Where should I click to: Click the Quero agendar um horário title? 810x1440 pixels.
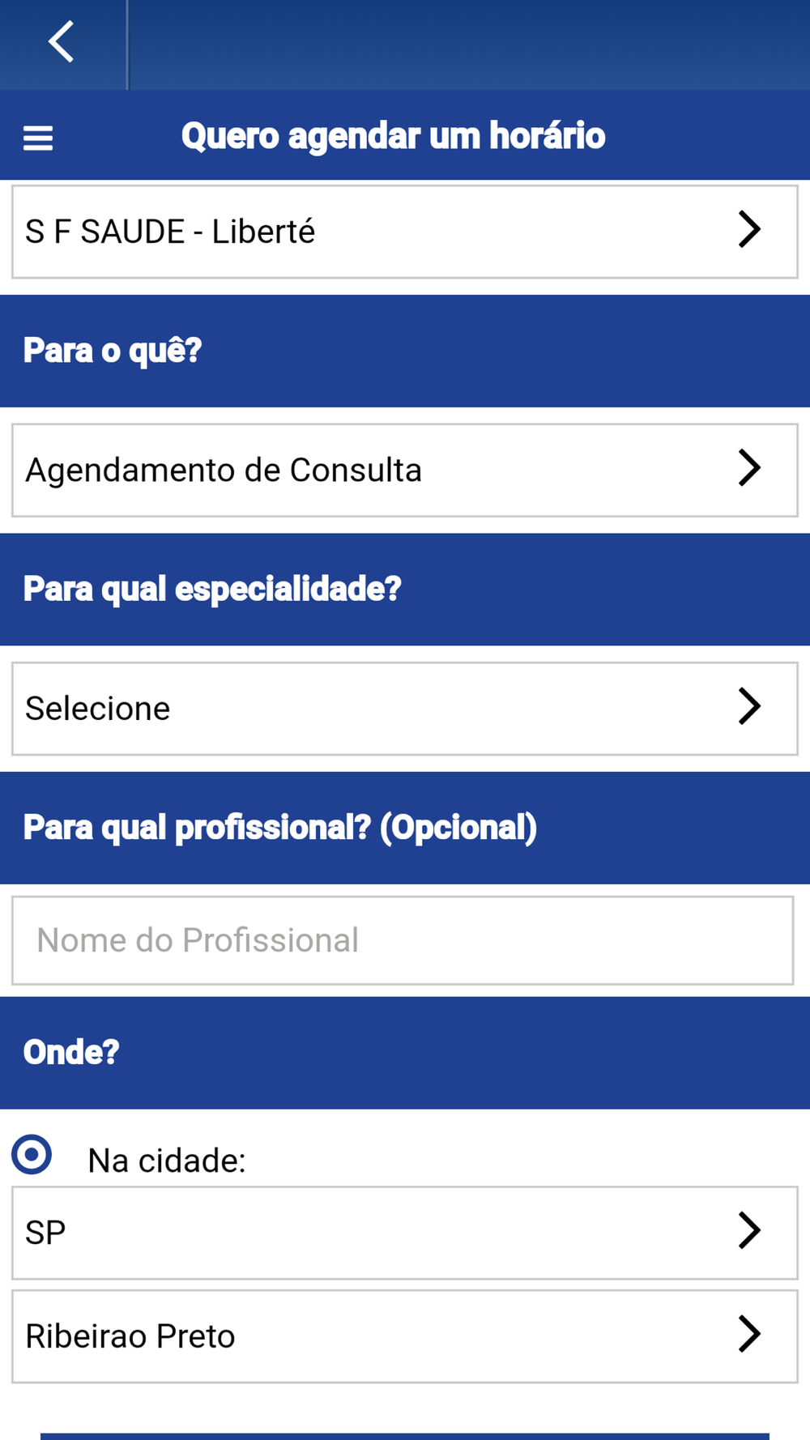(393, 136)
